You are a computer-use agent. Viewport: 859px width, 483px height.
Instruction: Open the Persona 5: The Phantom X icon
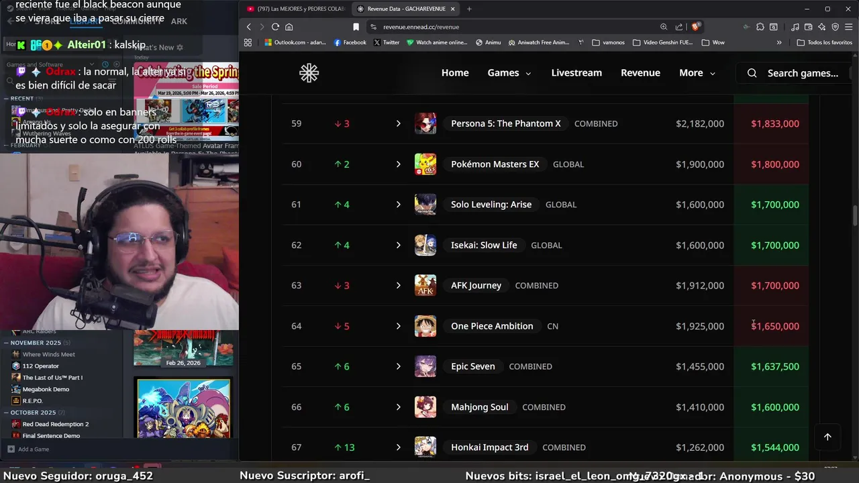pyautogui.click(x=425, y=123)
